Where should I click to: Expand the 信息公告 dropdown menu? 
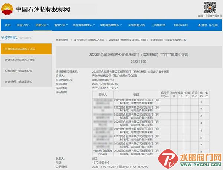(23, 25)
